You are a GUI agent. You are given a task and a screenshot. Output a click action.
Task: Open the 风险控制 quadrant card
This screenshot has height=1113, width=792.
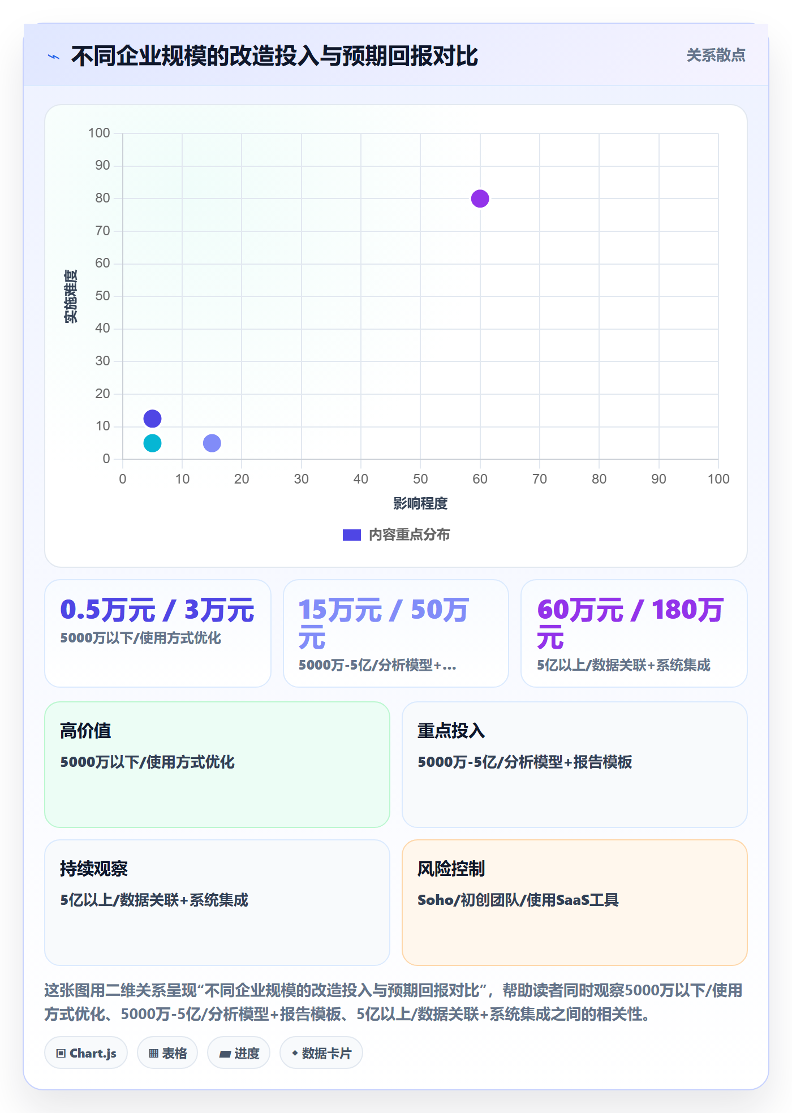[x=575, y=903]
